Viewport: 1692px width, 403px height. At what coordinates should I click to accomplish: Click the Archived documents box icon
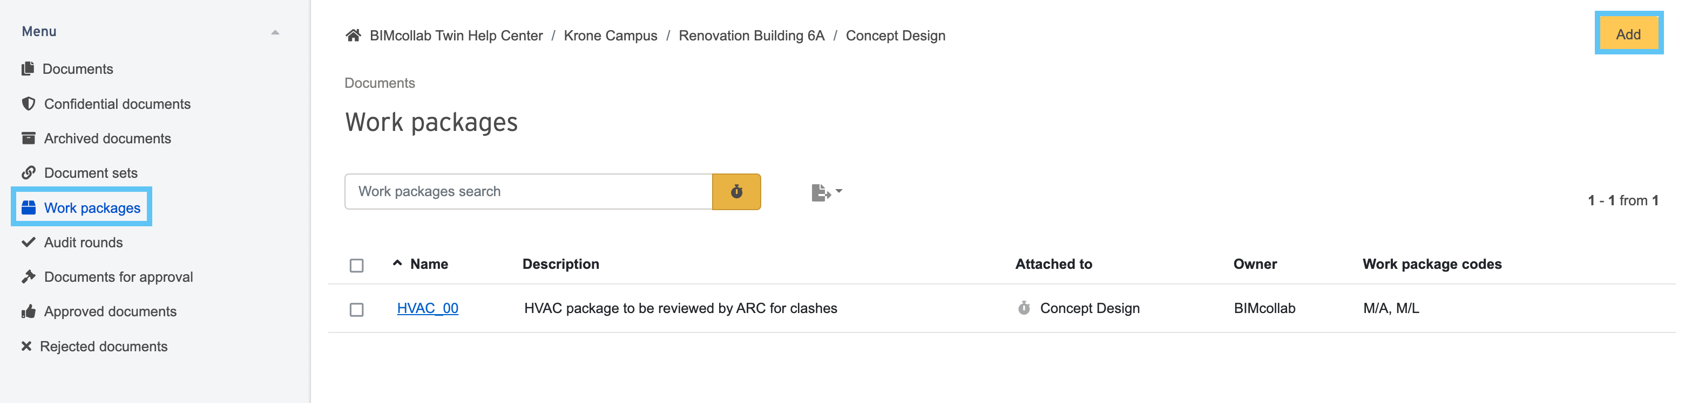(x=28, y=138)
